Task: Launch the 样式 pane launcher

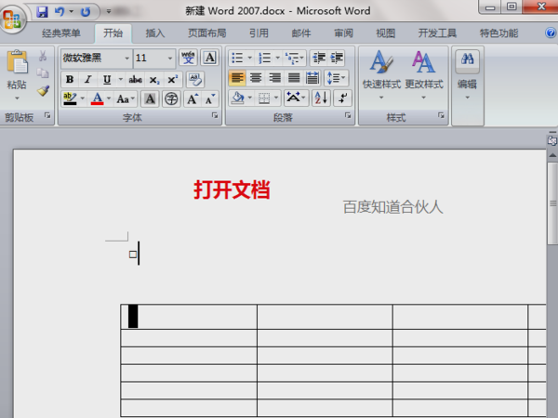Action: pos(441,115)
